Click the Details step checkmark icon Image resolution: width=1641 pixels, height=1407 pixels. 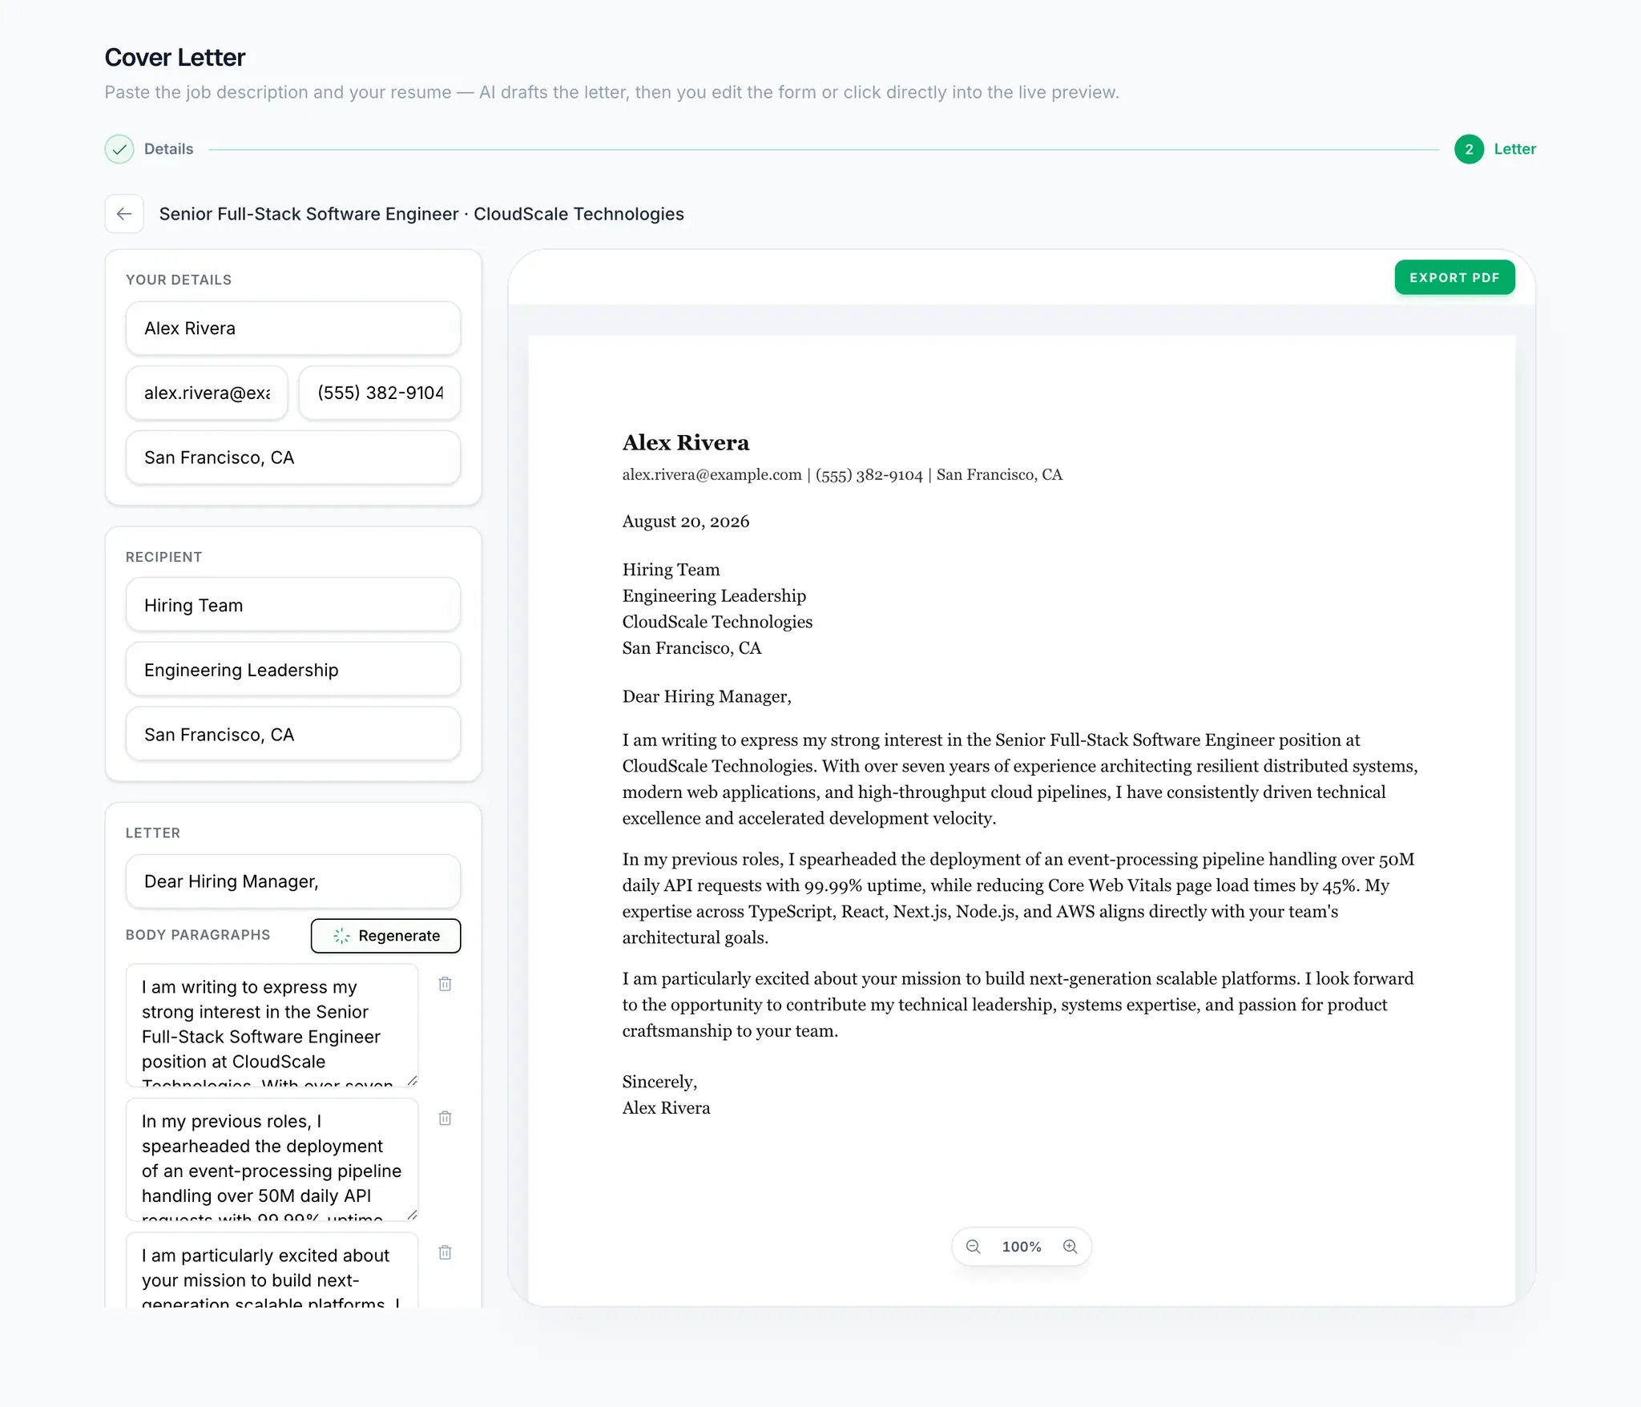119,149
